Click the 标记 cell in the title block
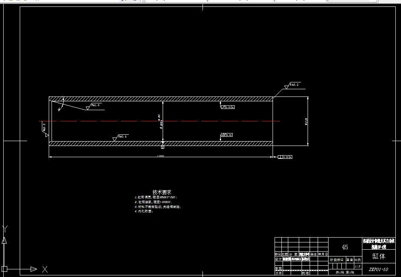 click(278, 254)
